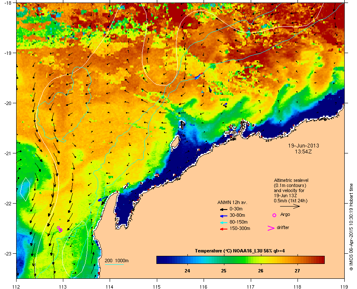Click the '30-80m' depth label
Screen dimensions: 357x289
(x=237, y=215)
